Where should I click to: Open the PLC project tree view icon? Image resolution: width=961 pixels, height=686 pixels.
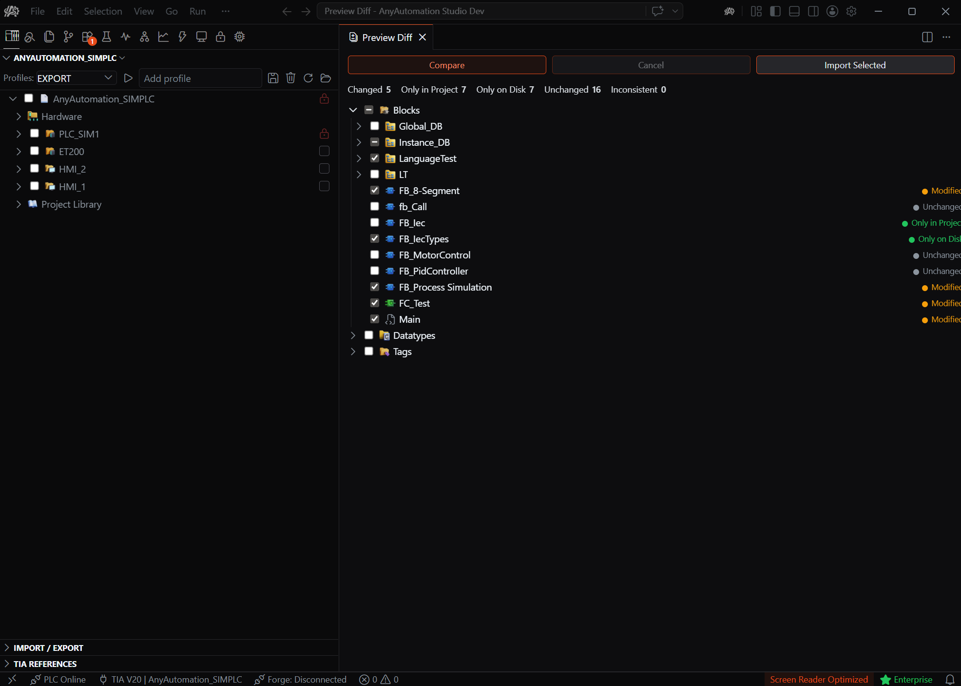tap(12, 37)
